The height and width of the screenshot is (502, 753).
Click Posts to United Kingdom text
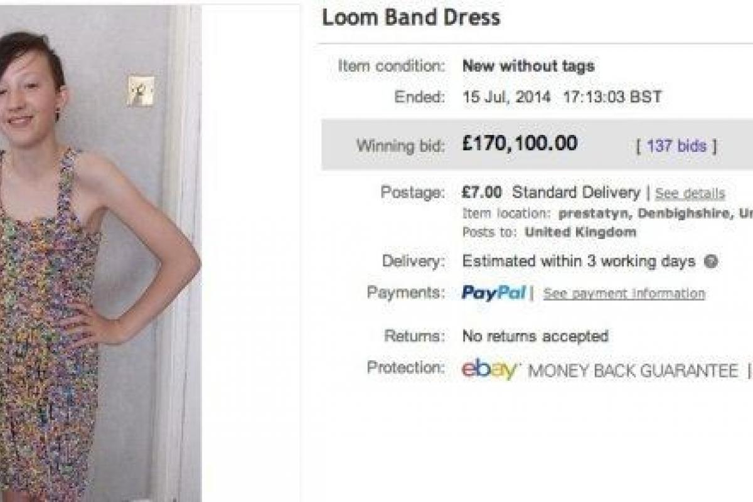click(x=549, y=232)
